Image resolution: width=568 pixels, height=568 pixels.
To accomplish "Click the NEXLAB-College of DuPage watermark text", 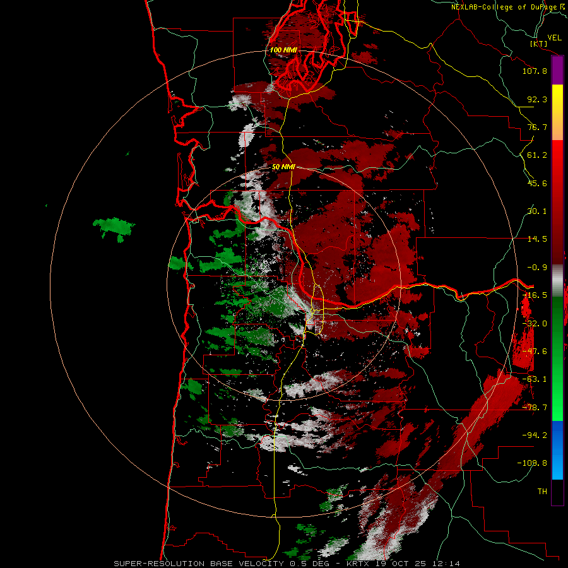I will coord(507,7).
